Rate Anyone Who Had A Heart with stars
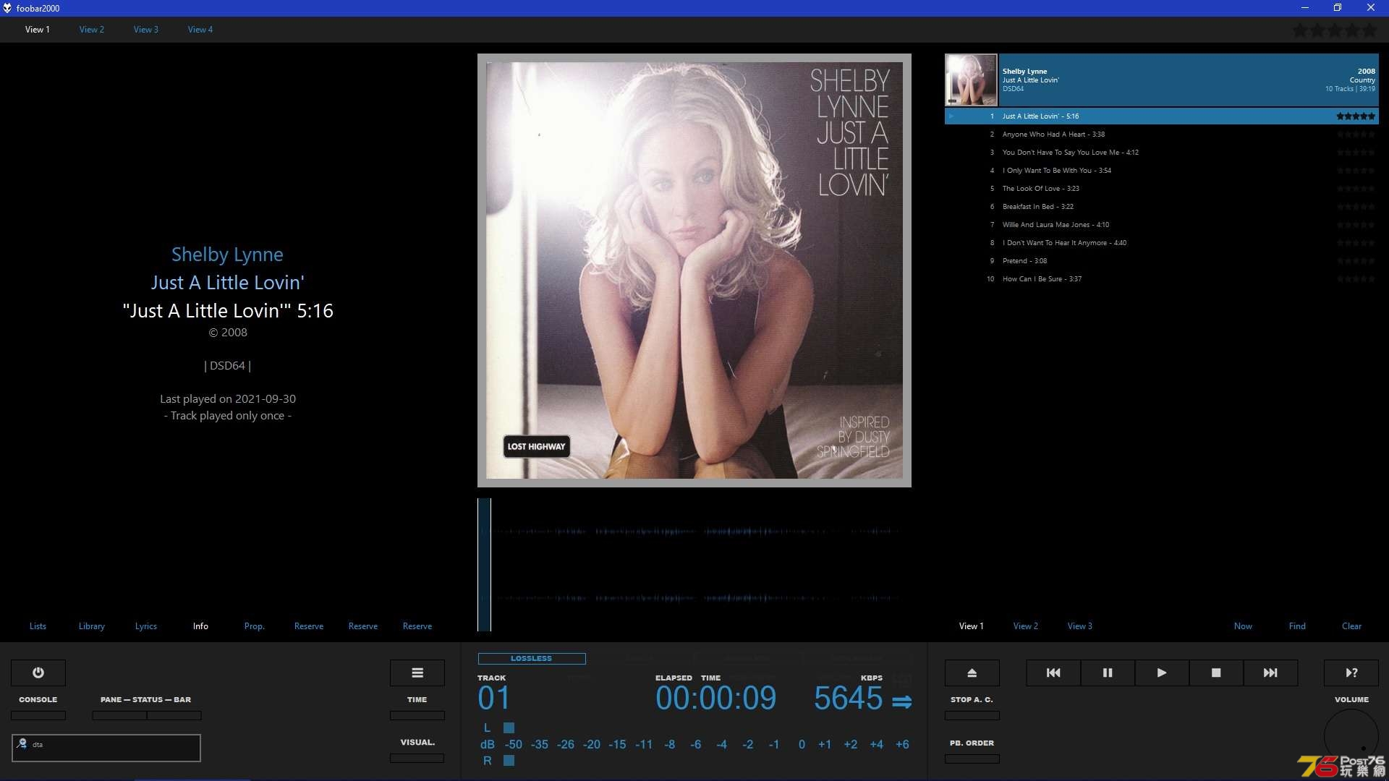The height and width of the screenshot is (781, 1389). coord(1356,135)
